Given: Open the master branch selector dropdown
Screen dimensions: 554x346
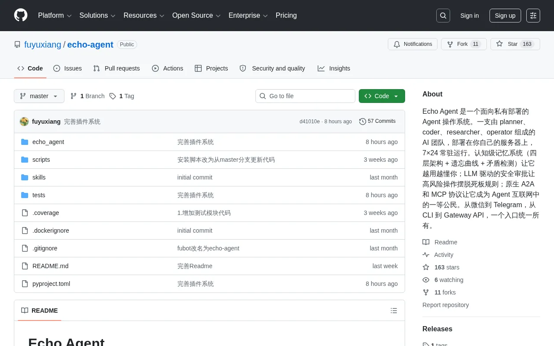Looking at the screenshot, I should [x=39, y=96].
